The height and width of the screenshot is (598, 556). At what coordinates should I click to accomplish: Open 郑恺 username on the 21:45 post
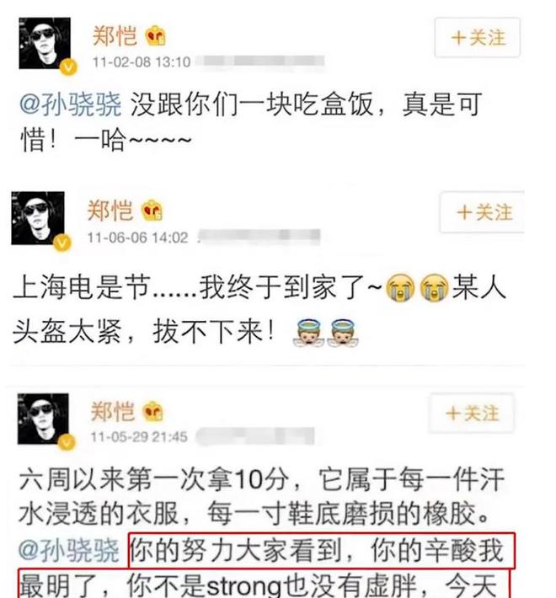pyautogui.click(x=113, y=412)
